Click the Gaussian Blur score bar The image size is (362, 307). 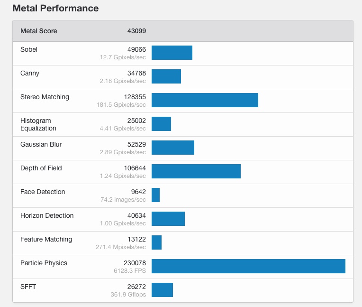pyautogui.click(x=173, y=148)
